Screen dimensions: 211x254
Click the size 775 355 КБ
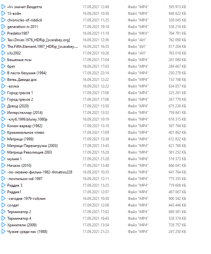pyautogui.click(x=177, y=179)
